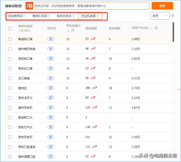This screenshot has height=162, width=181.
Task: Click trend icon for 猫咪牙结石 row
Action: [x=94, y=108]
